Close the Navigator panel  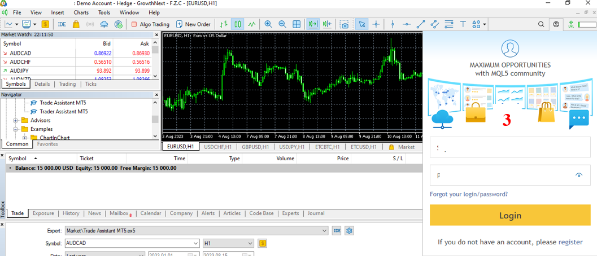(156, 95)
